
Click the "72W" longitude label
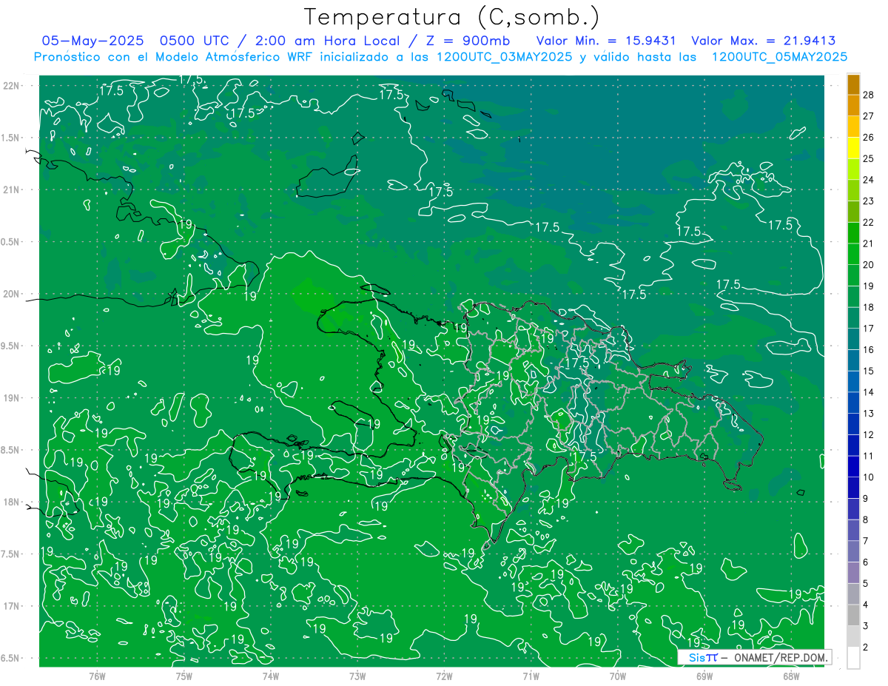(x=445, y=676)
